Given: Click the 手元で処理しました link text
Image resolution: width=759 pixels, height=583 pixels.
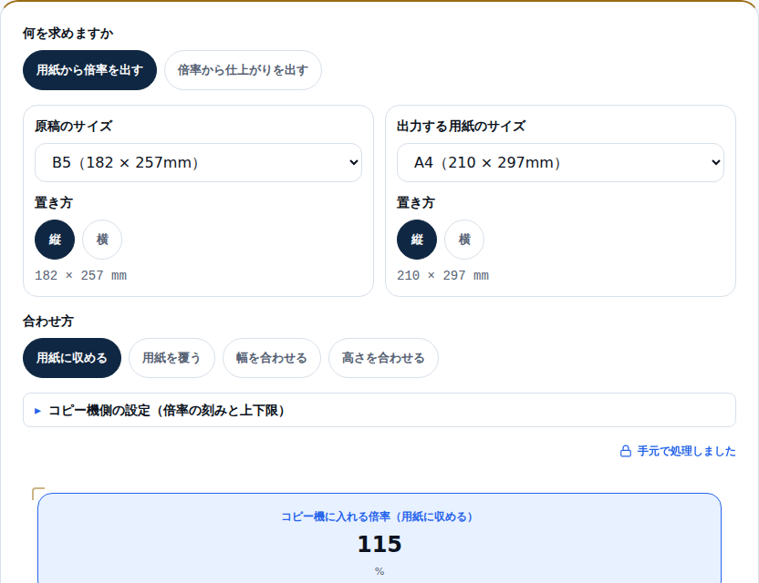Looking at the screenshot, I should coord(686,451).
